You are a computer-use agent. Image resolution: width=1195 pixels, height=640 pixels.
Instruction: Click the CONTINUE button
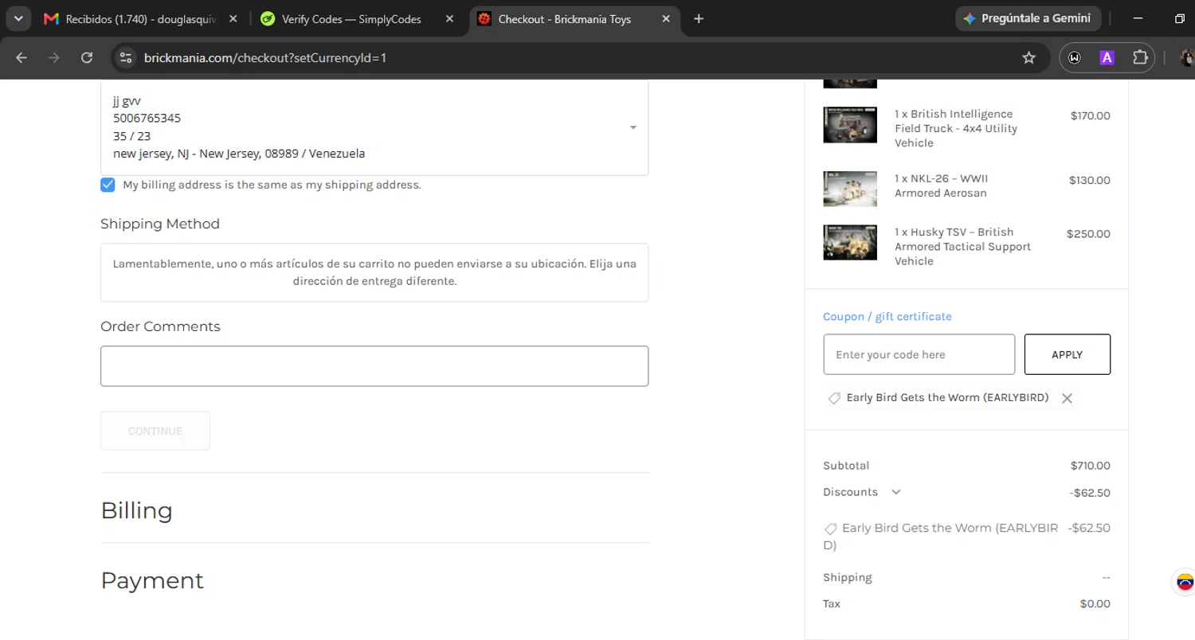(155, 431)
